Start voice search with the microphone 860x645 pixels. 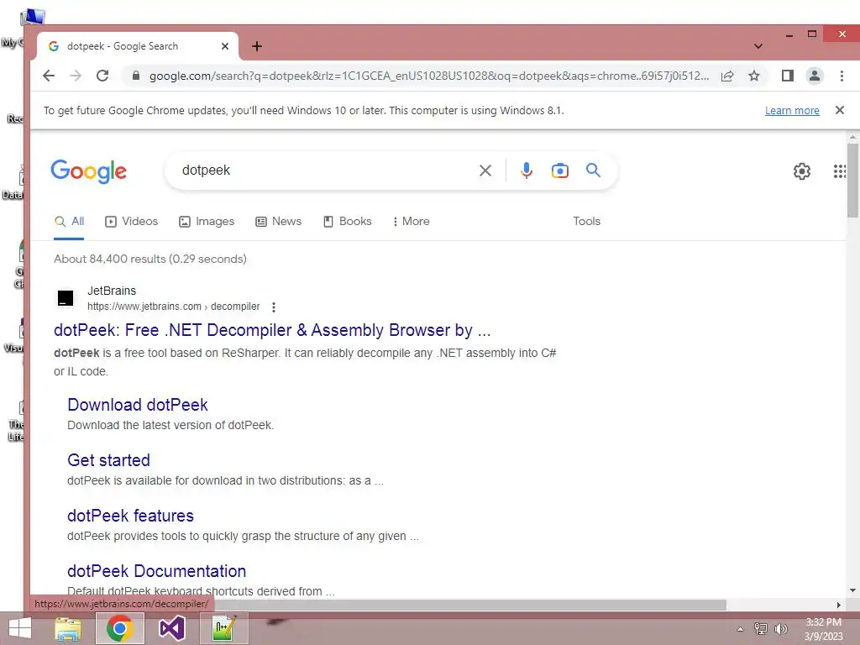click(526, 170)
